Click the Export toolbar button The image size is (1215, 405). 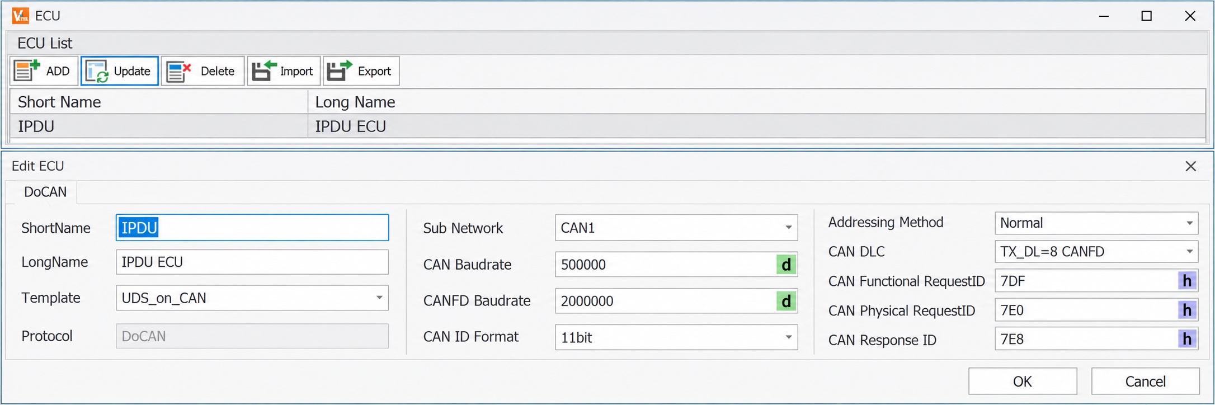click(x=361, y=71)
